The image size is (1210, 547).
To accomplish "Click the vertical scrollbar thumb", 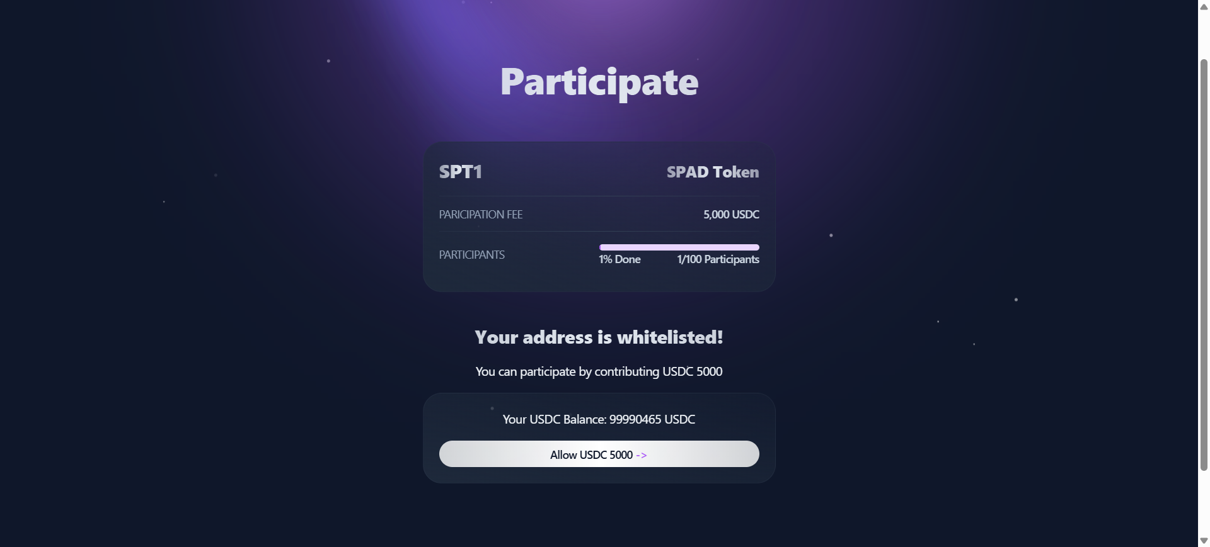I will point(1204,264).
